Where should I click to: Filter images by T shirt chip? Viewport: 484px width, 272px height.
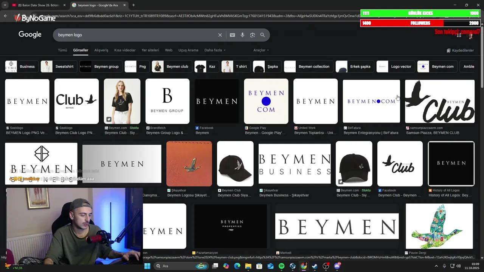pos(236,66)
